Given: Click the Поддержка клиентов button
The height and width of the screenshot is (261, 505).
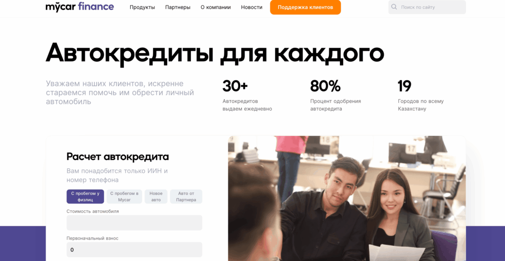Looking at the screenshot, I should 305,7.
